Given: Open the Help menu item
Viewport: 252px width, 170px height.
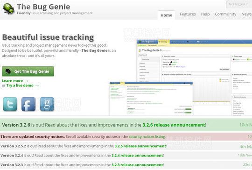Looking at the screenshot, I should tap(205, 14).
